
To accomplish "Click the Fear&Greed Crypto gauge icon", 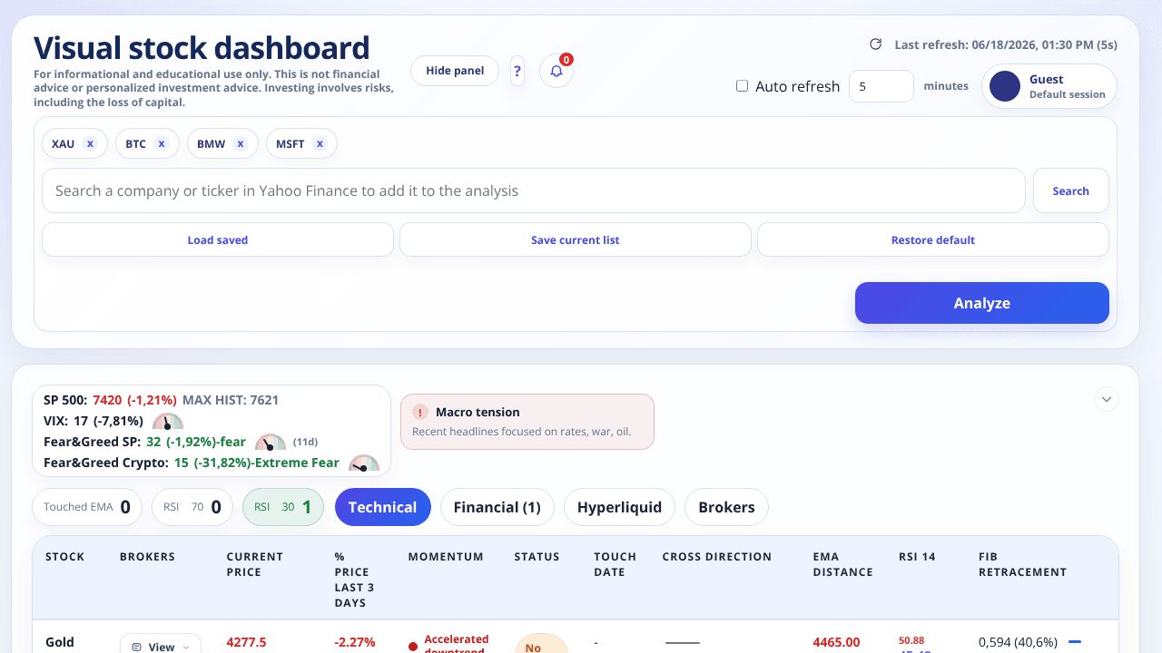I will 364,463.
